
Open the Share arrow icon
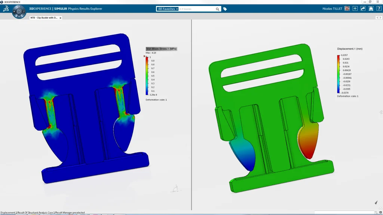tap(363, 9)
